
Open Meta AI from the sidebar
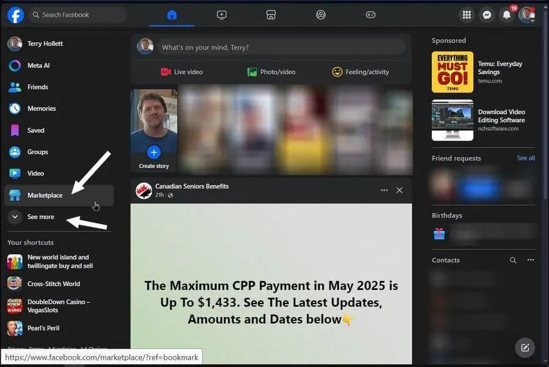coord(59,65)
